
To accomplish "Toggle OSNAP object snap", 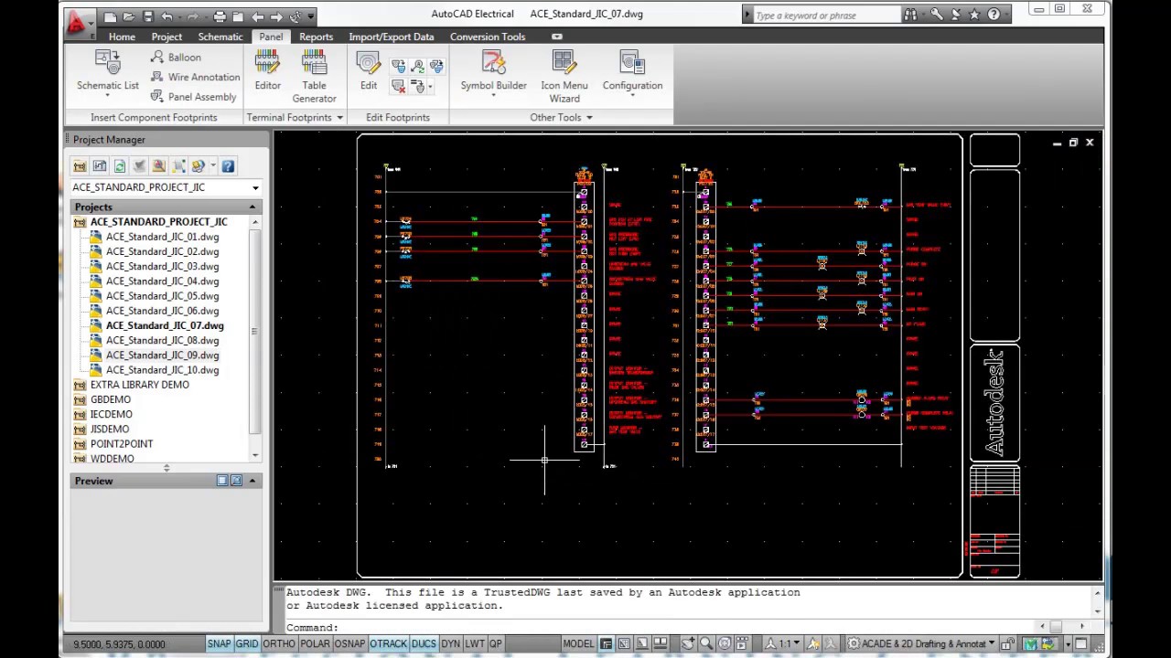I will click(349, 644).
